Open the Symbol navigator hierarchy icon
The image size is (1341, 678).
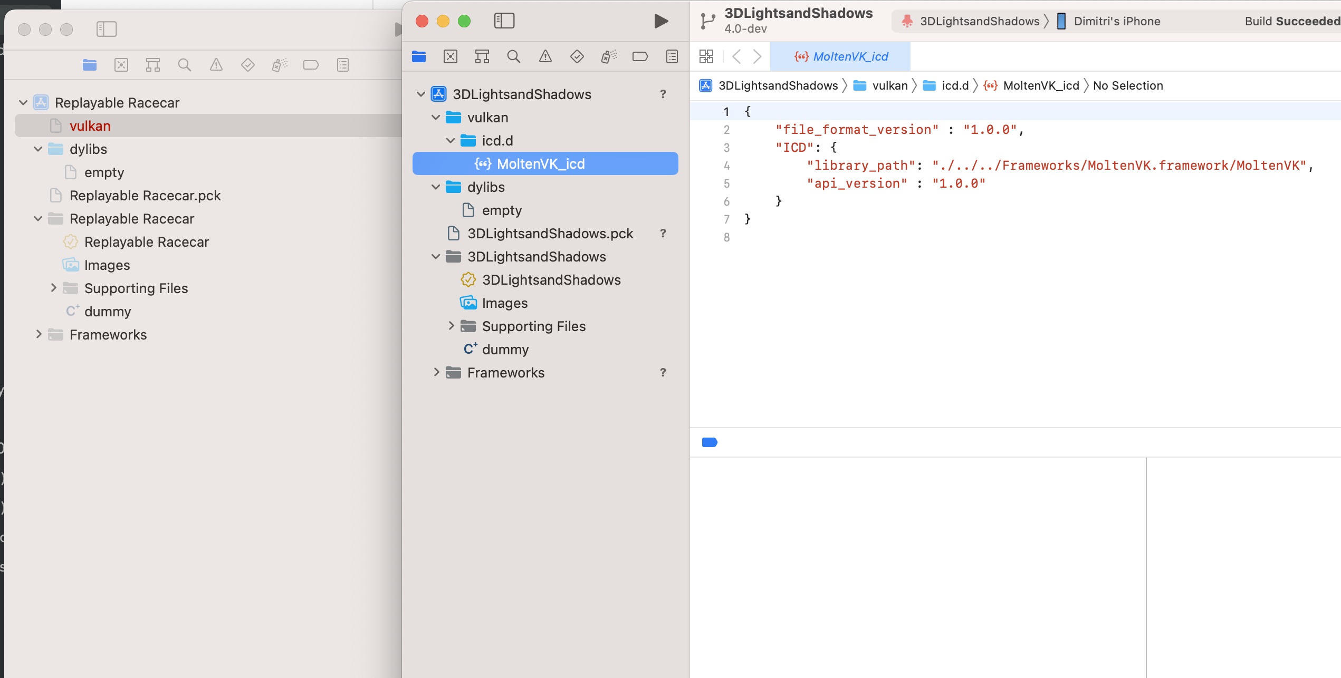[482, 56]
